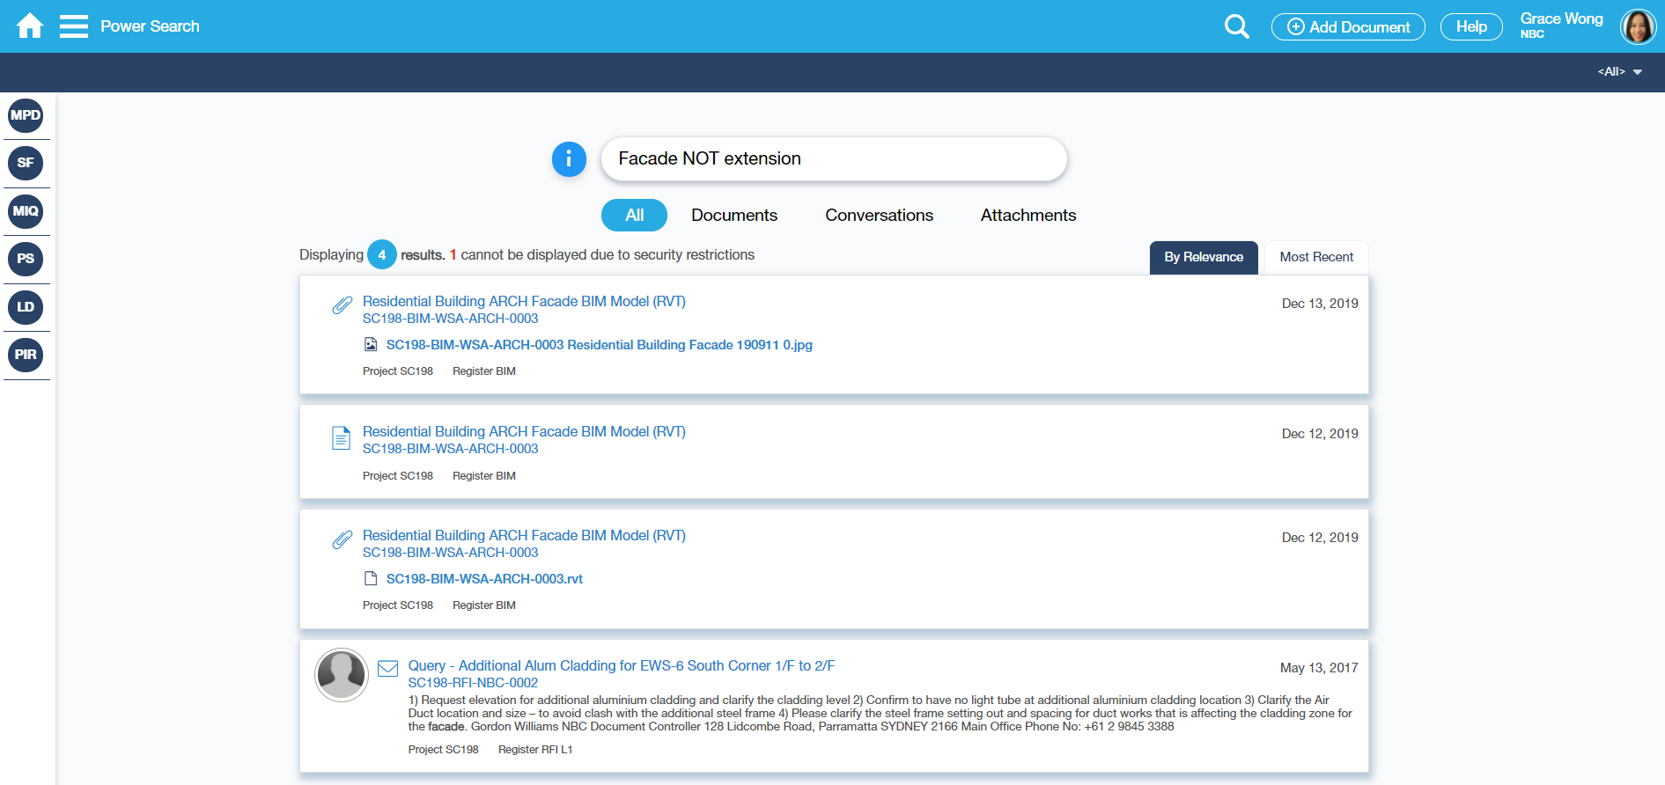The width and height of the screenshot is (1665, 785).
Task: Click the Home icon
Action: point(30,26)
